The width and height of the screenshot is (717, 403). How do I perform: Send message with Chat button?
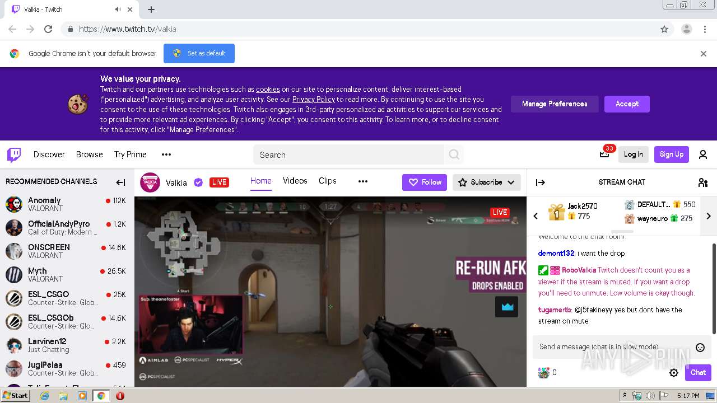click(x=698, y=373)
